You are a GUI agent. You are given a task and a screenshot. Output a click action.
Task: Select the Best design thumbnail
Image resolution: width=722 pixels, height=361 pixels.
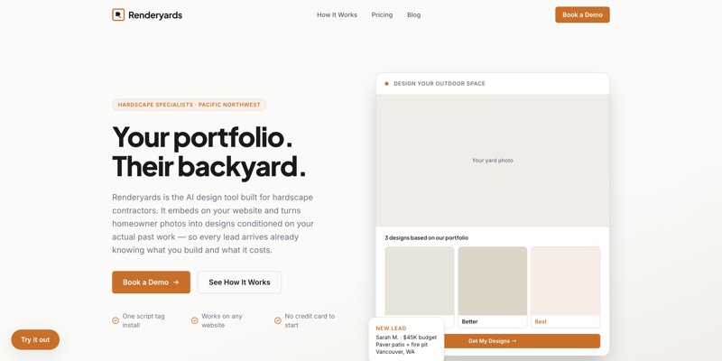tap(566, 281)
